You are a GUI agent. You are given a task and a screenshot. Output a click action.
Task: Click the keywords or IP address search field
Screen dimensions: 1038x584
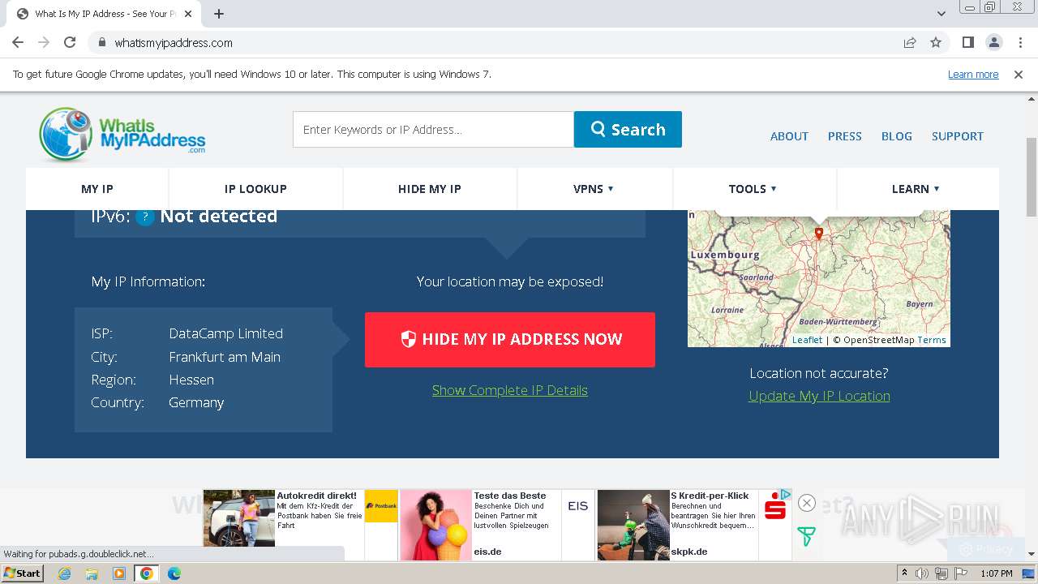pyautogui.click(x=433, y=130)
